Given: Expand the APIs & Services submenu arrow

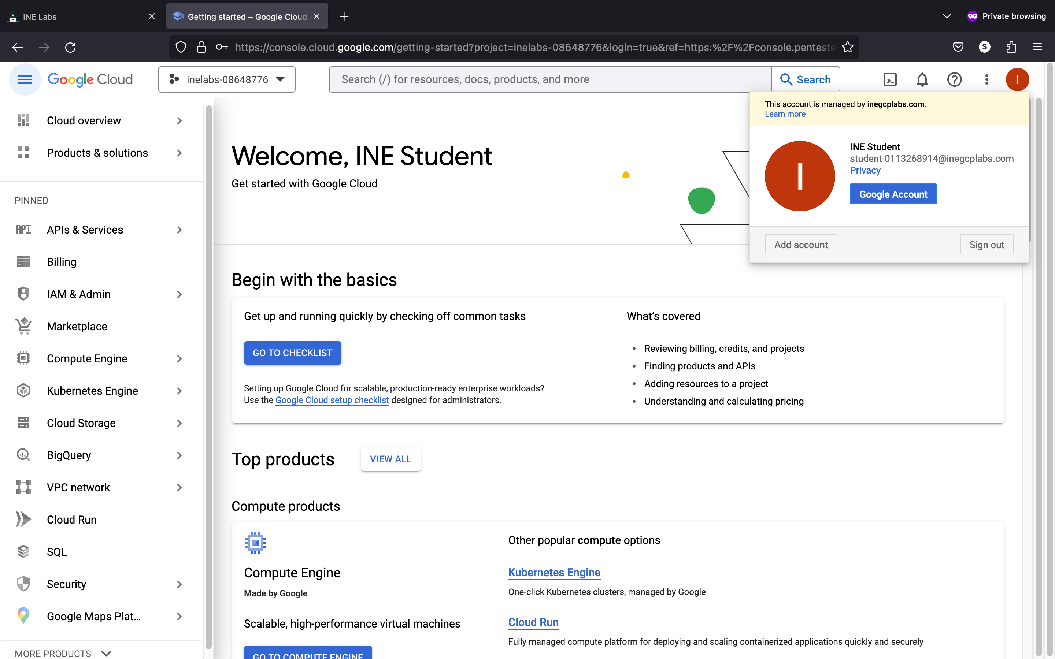Looking at the screenshot, I should (x=179, y=230).
